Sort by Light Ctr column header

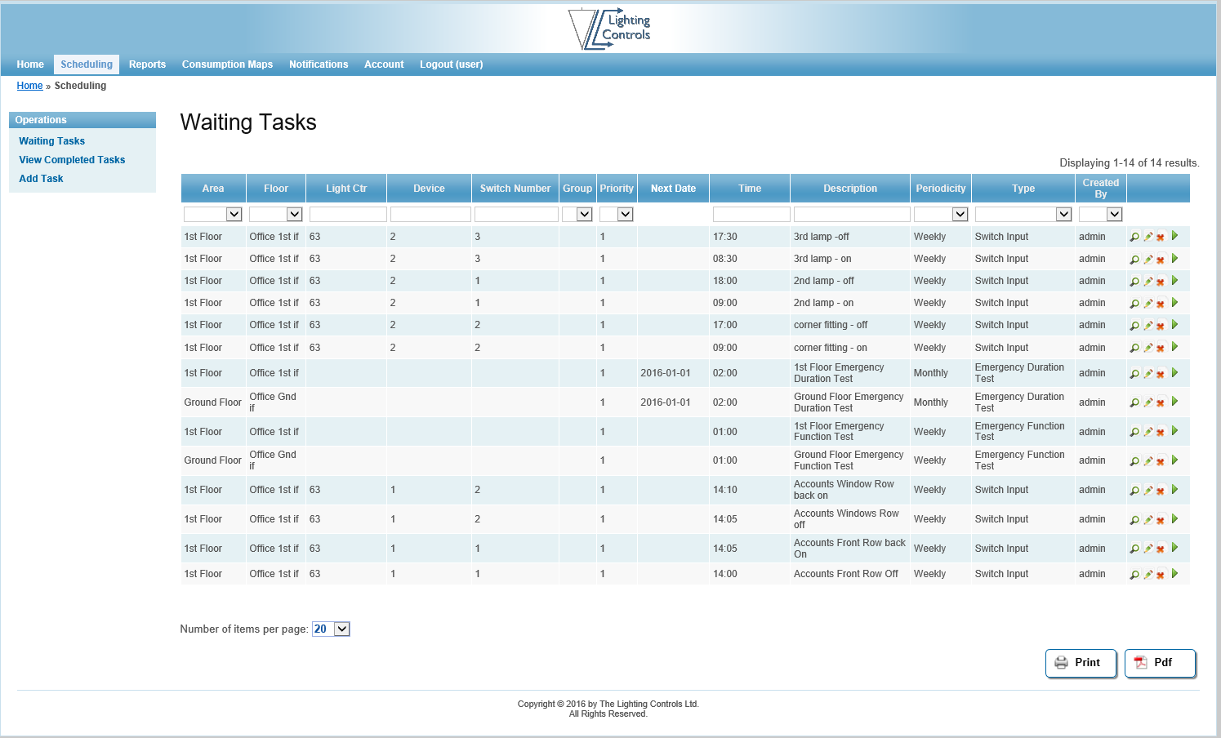tap(346, 189)
